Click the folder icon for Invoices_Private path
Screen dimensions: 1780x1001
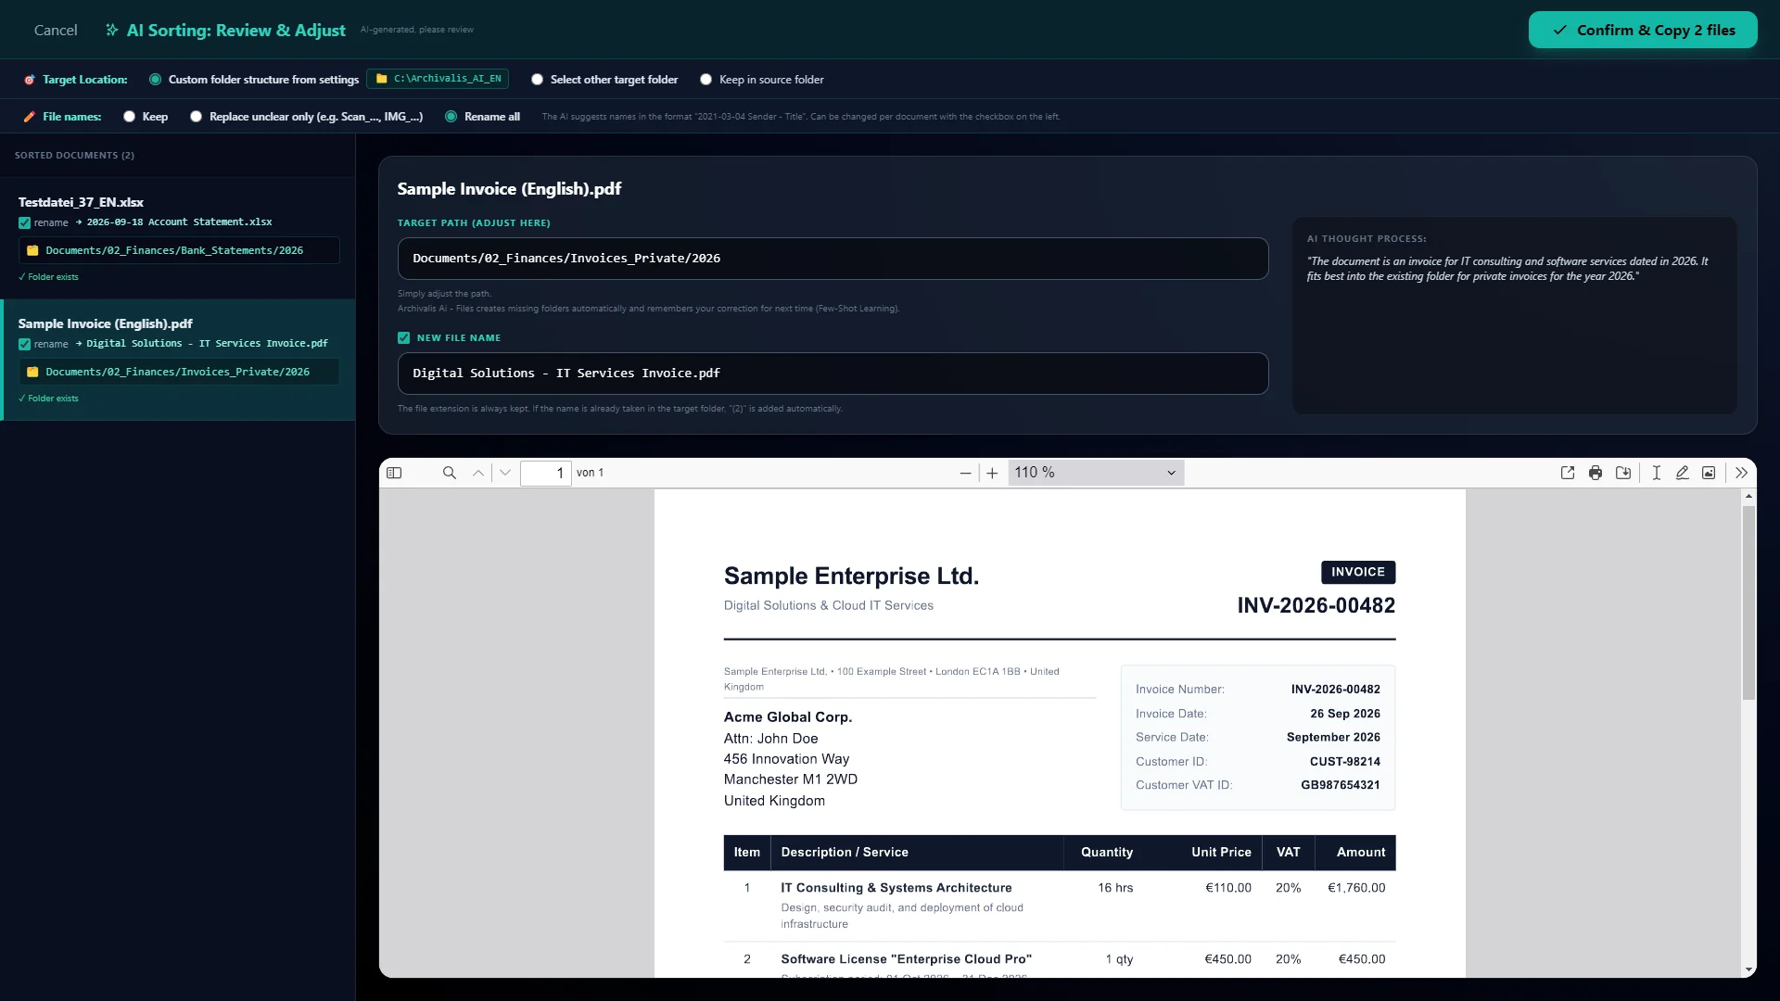tap(32, 372)
